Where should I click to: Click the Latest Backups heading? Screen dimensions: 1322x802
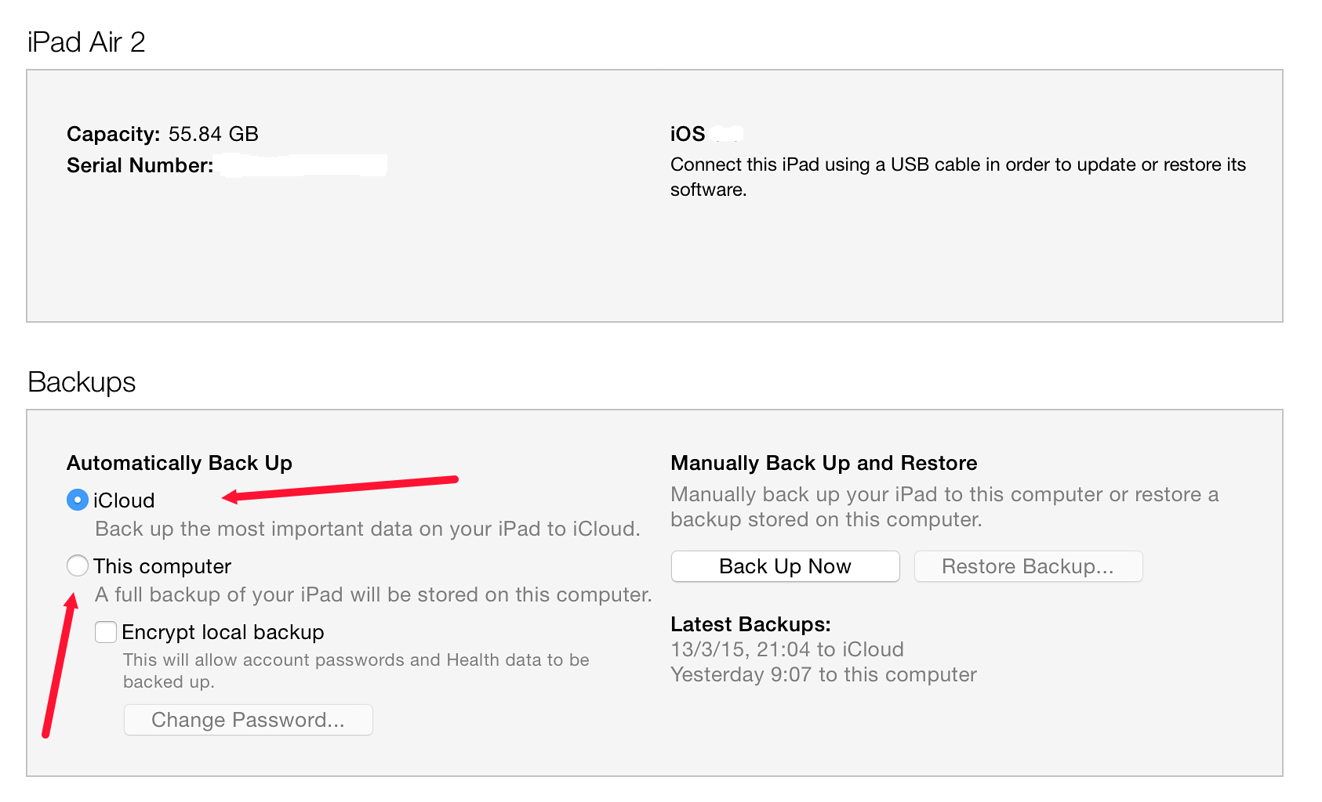point(750,624)
